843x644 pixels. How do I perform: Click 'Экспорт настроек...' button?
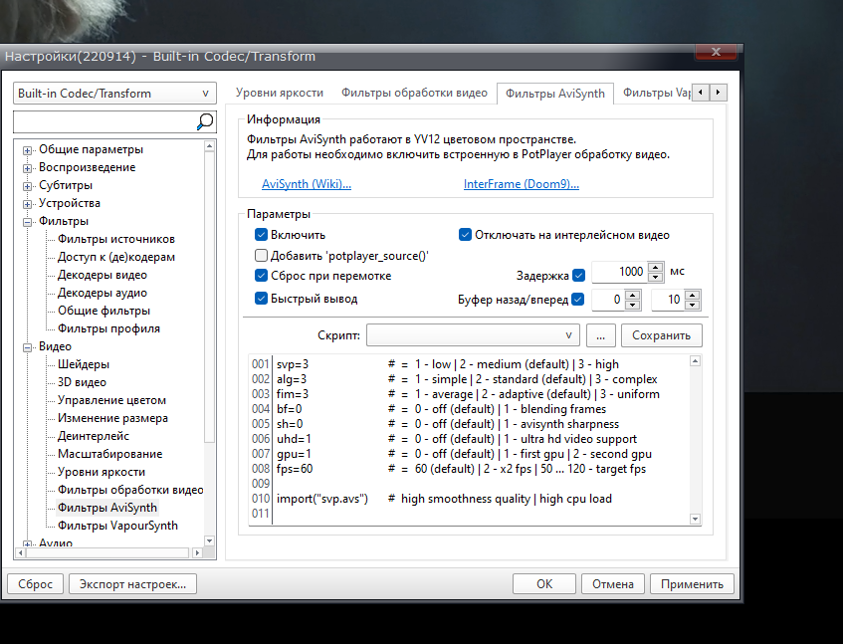pos(132,584)
